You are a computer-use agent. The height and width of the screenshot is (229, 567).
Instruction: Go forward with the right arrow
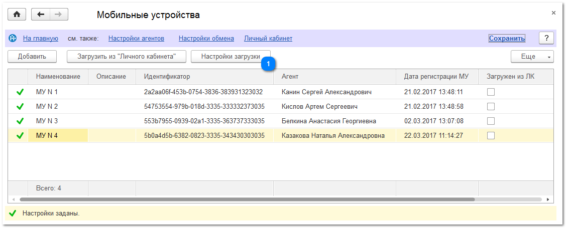click(x=58, y=15)
